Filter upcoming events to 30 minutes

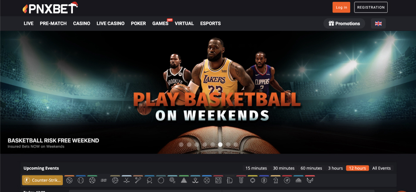(x=283, y=168)
